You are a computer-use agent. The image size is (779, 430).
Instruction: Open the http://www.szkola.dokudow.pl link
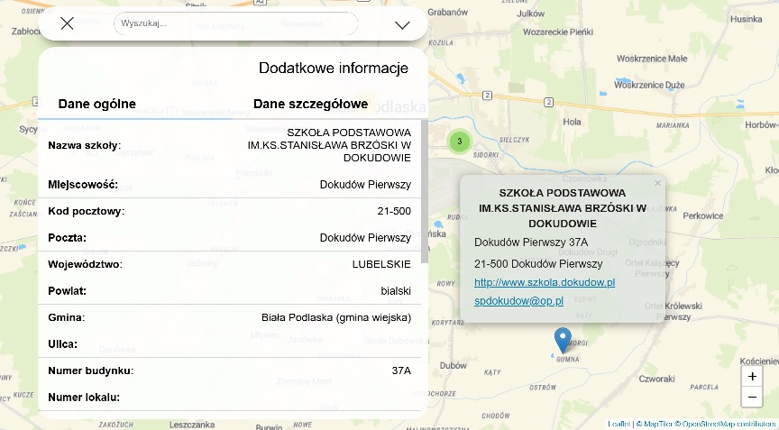(545, 282)
